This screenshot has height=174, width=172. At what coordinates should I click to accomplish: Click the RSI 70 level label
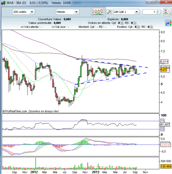[162, 121]
